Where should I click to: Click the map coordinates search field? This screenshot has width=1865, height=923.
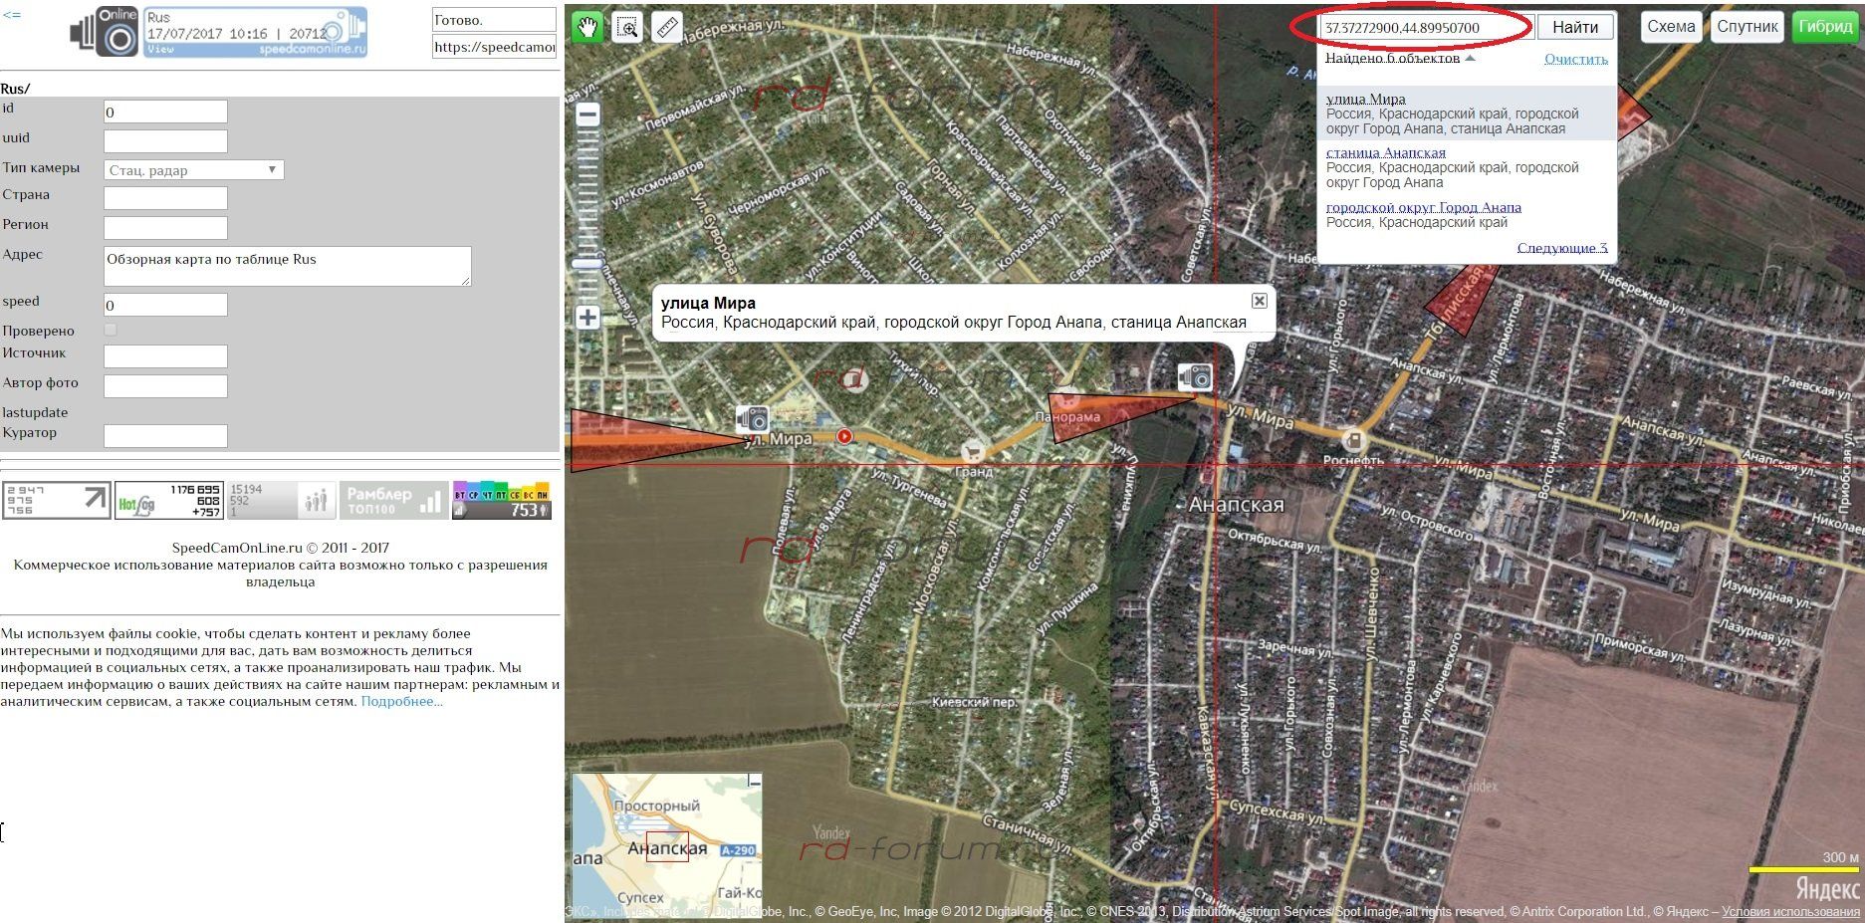pyautogui.click(x=1426, y=28)
